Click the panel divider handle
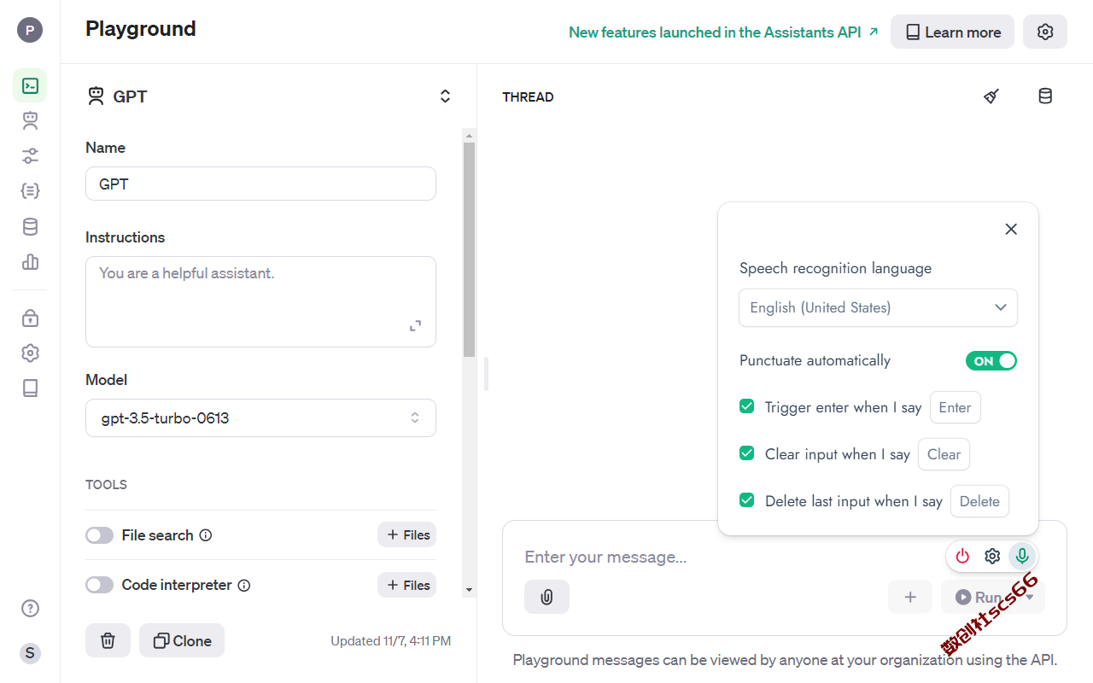This screenshot has height=683, width=1093. pyautogui.click(x=486, y=374)
